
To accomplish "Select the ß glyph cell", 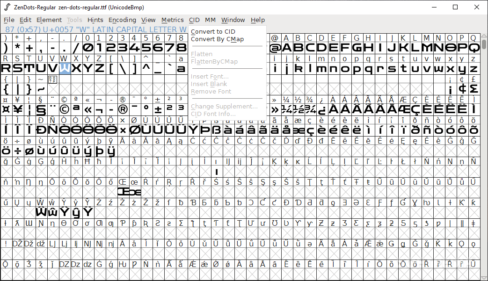I will click(217, 130).
